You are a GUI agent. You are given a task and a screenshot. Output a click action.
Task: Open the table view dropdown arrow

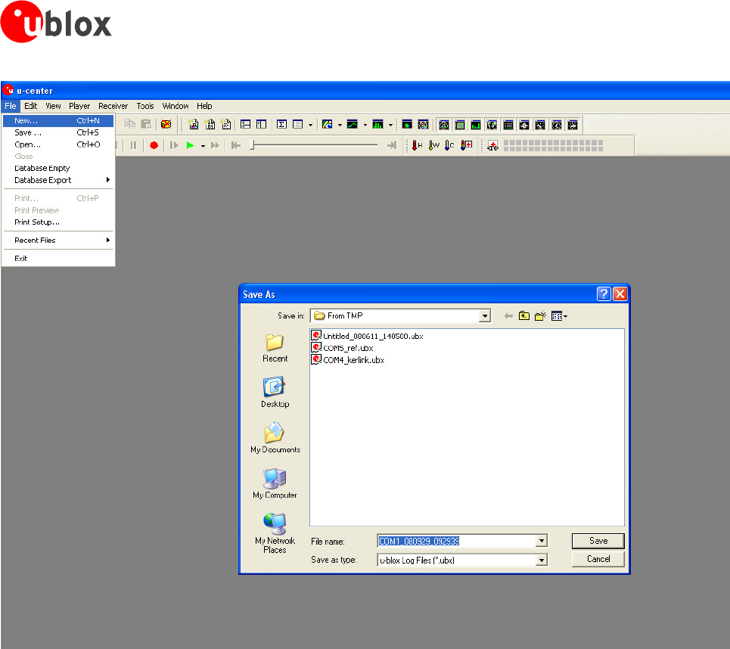(310, 125)
